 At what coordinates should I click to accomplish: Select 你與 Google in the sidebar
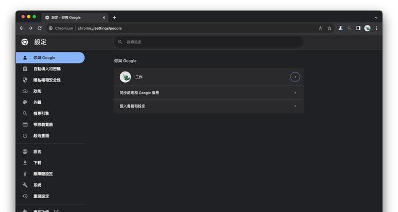pyautogui.click(x=50, y=58)
